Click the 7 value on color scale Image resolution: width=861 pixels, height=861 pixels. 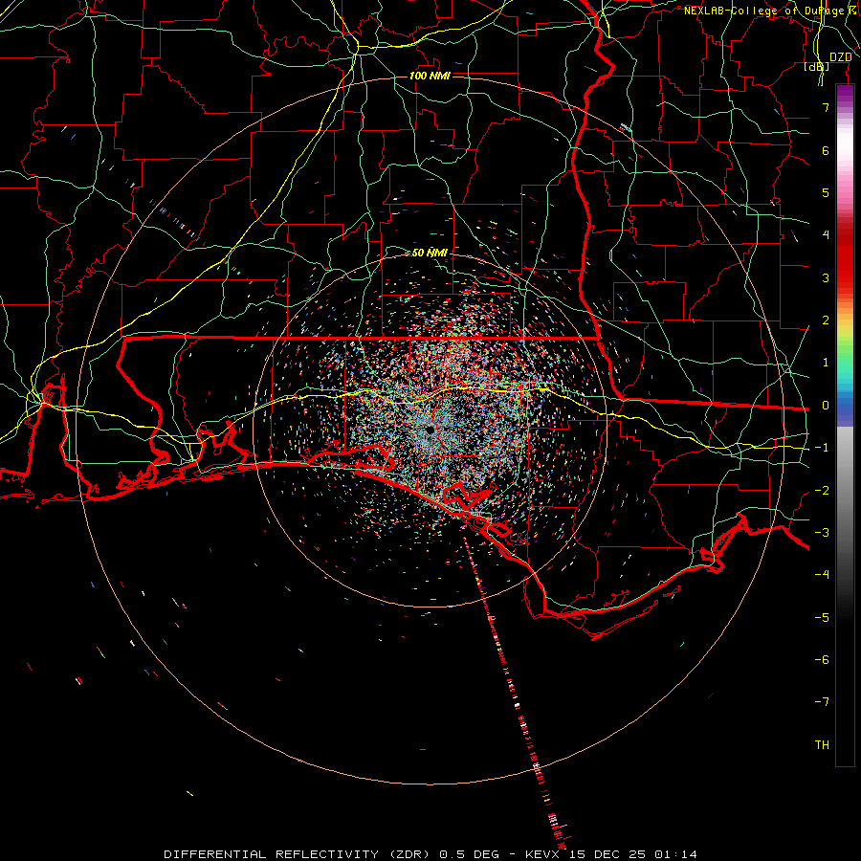click(826, 108)
